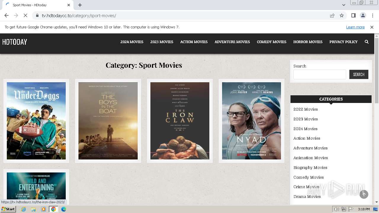Viewport: 379px width, 213px height.
Task: Click the Category: Sport Movies heading
Action: (144, 65)
